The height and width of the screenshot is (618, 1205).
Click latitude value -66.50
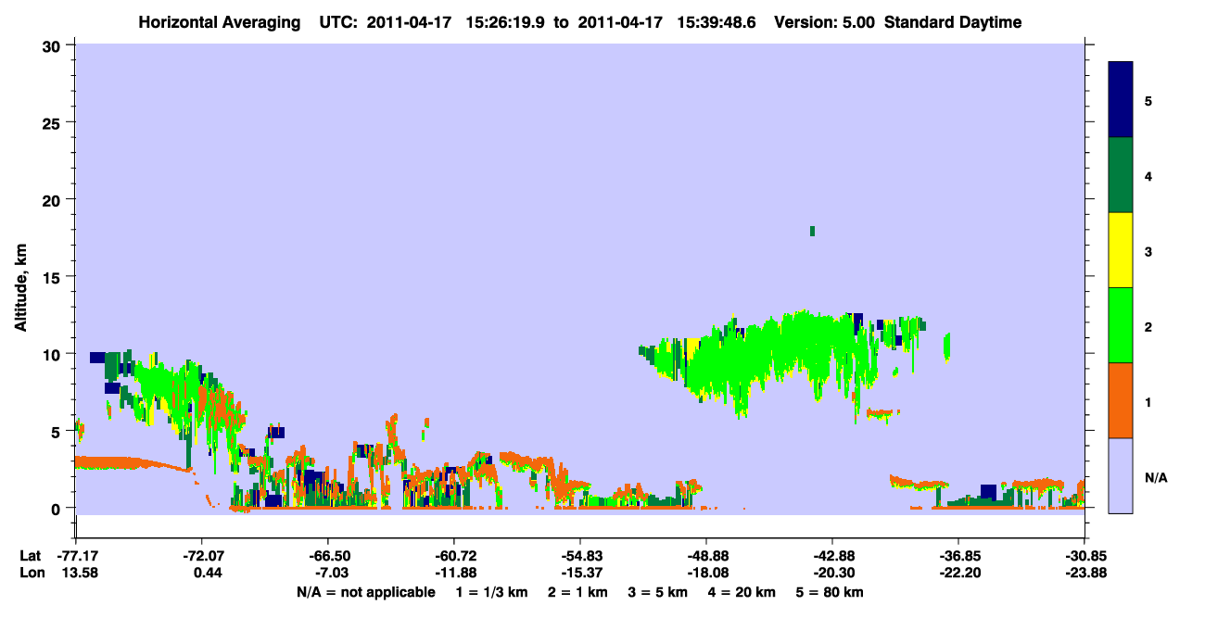(x=328, y=555)
